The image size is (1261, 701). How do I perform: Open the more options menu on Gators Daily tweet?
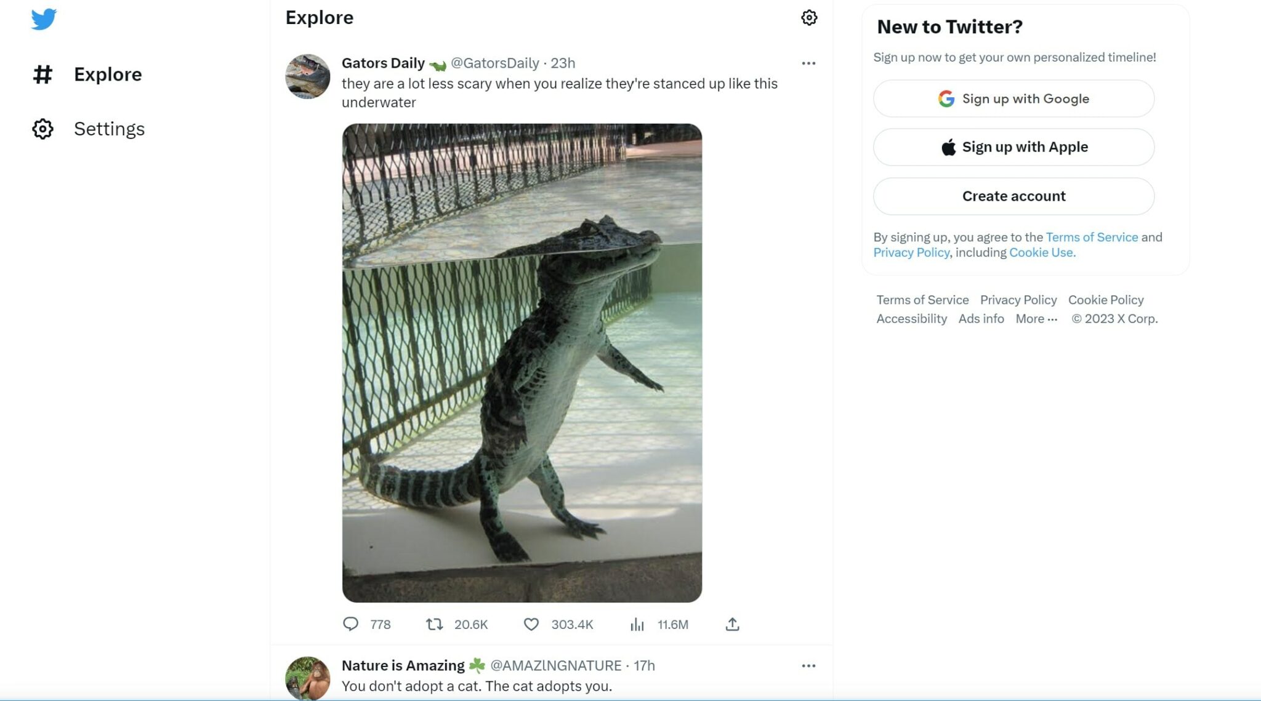809,62
